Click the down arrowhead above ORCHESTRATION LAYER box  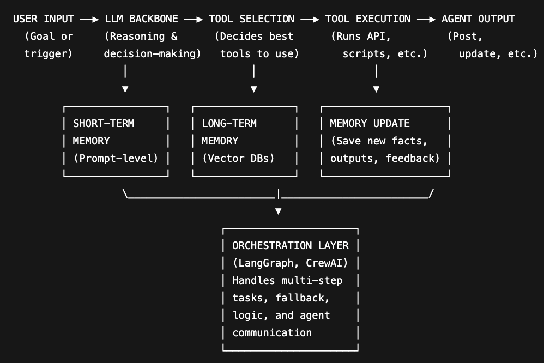[279, 211]
